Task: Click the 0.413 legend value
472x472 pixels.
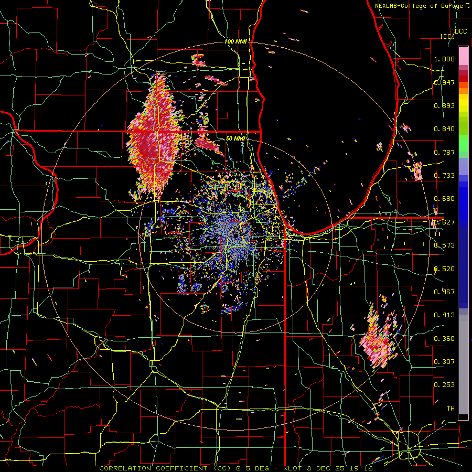Action: 444,315
